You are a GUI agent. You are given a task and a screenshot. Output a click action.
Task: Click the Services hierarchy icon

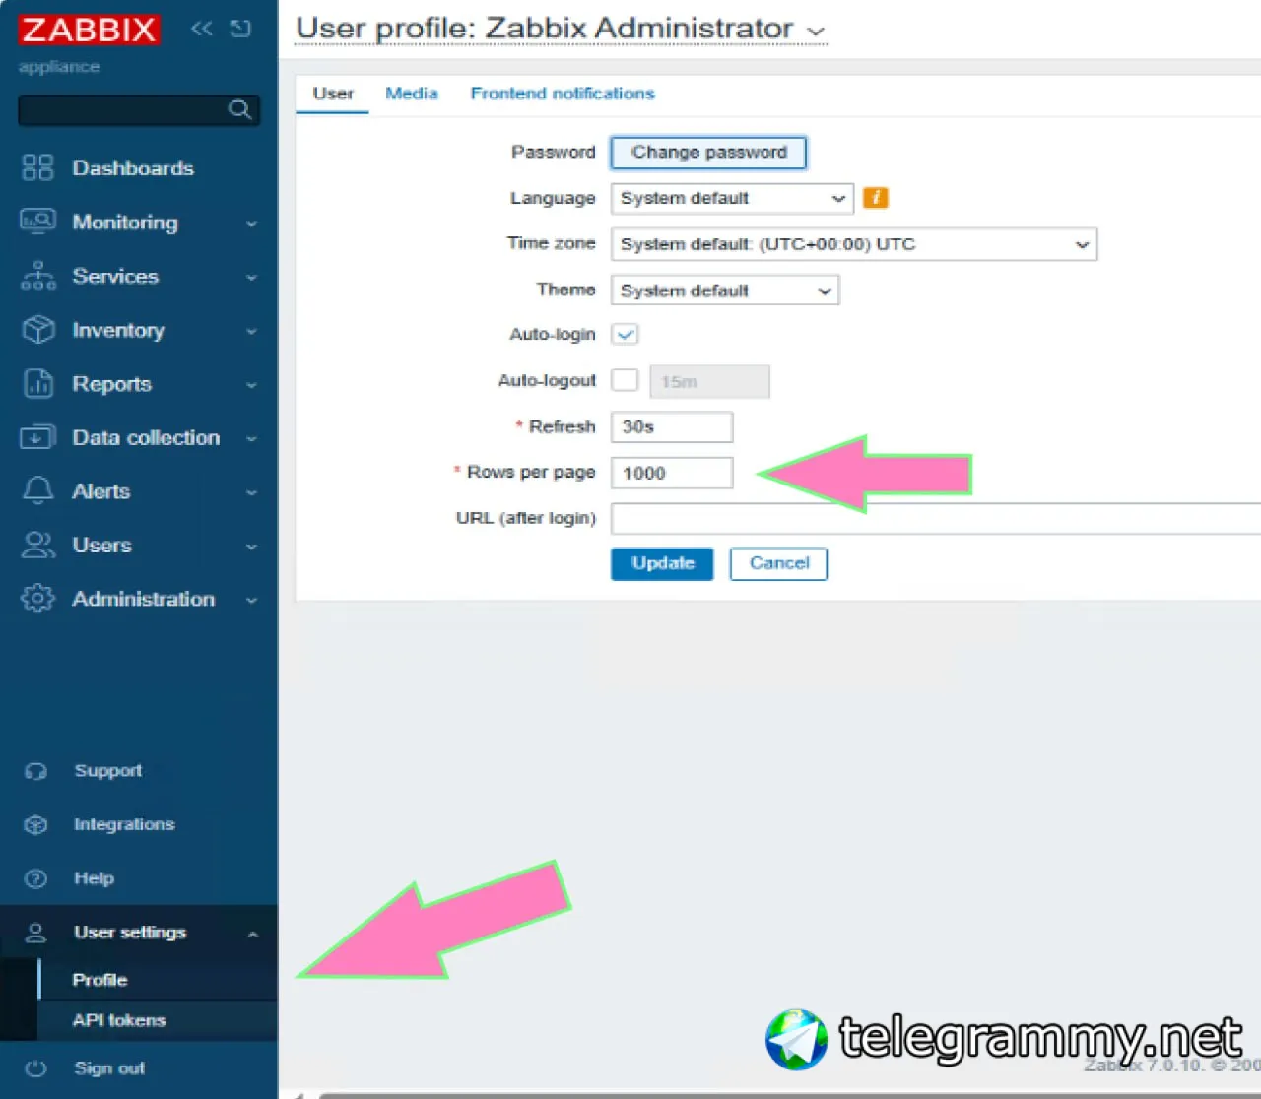37,276
